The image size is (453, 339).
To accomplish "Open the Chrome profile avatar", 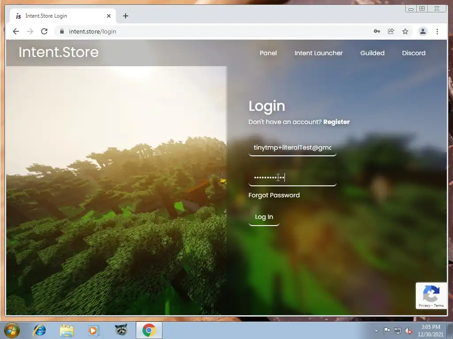I will coord(422,31).
